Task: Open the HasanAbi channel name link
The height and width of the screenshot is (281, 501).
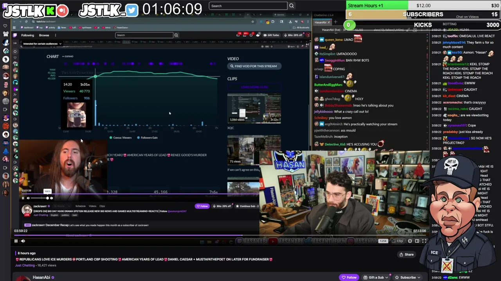Action: pyautogui.click(x=41, y=277)
